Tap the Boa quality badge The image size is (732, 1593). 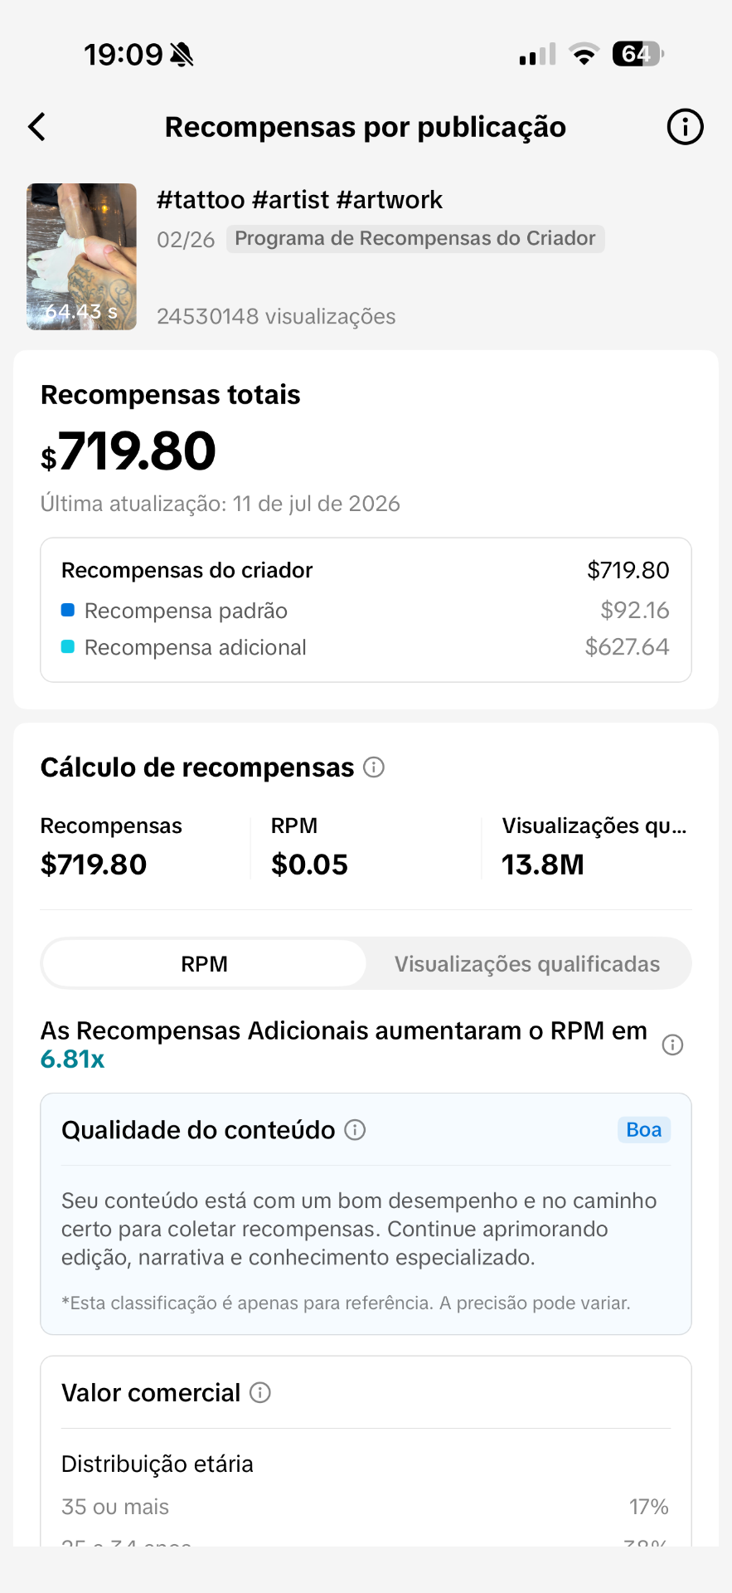tap(644, 1130)
